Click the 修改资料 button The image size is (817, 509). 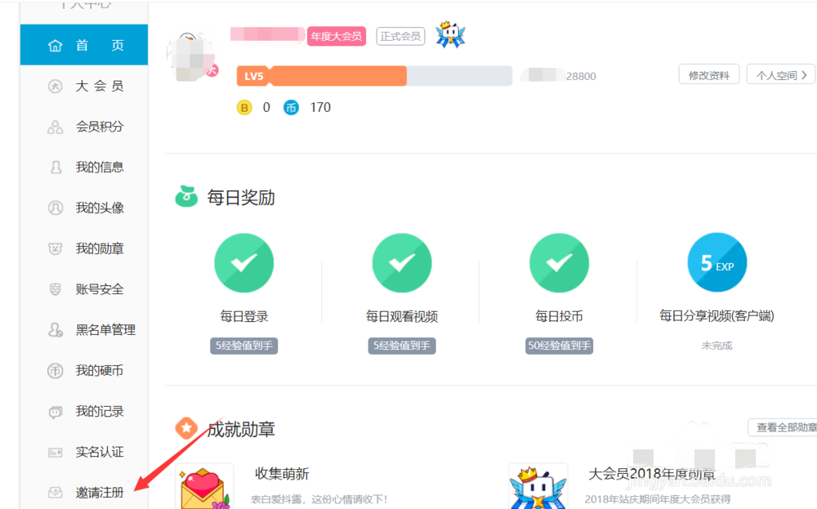click(708, 74)
